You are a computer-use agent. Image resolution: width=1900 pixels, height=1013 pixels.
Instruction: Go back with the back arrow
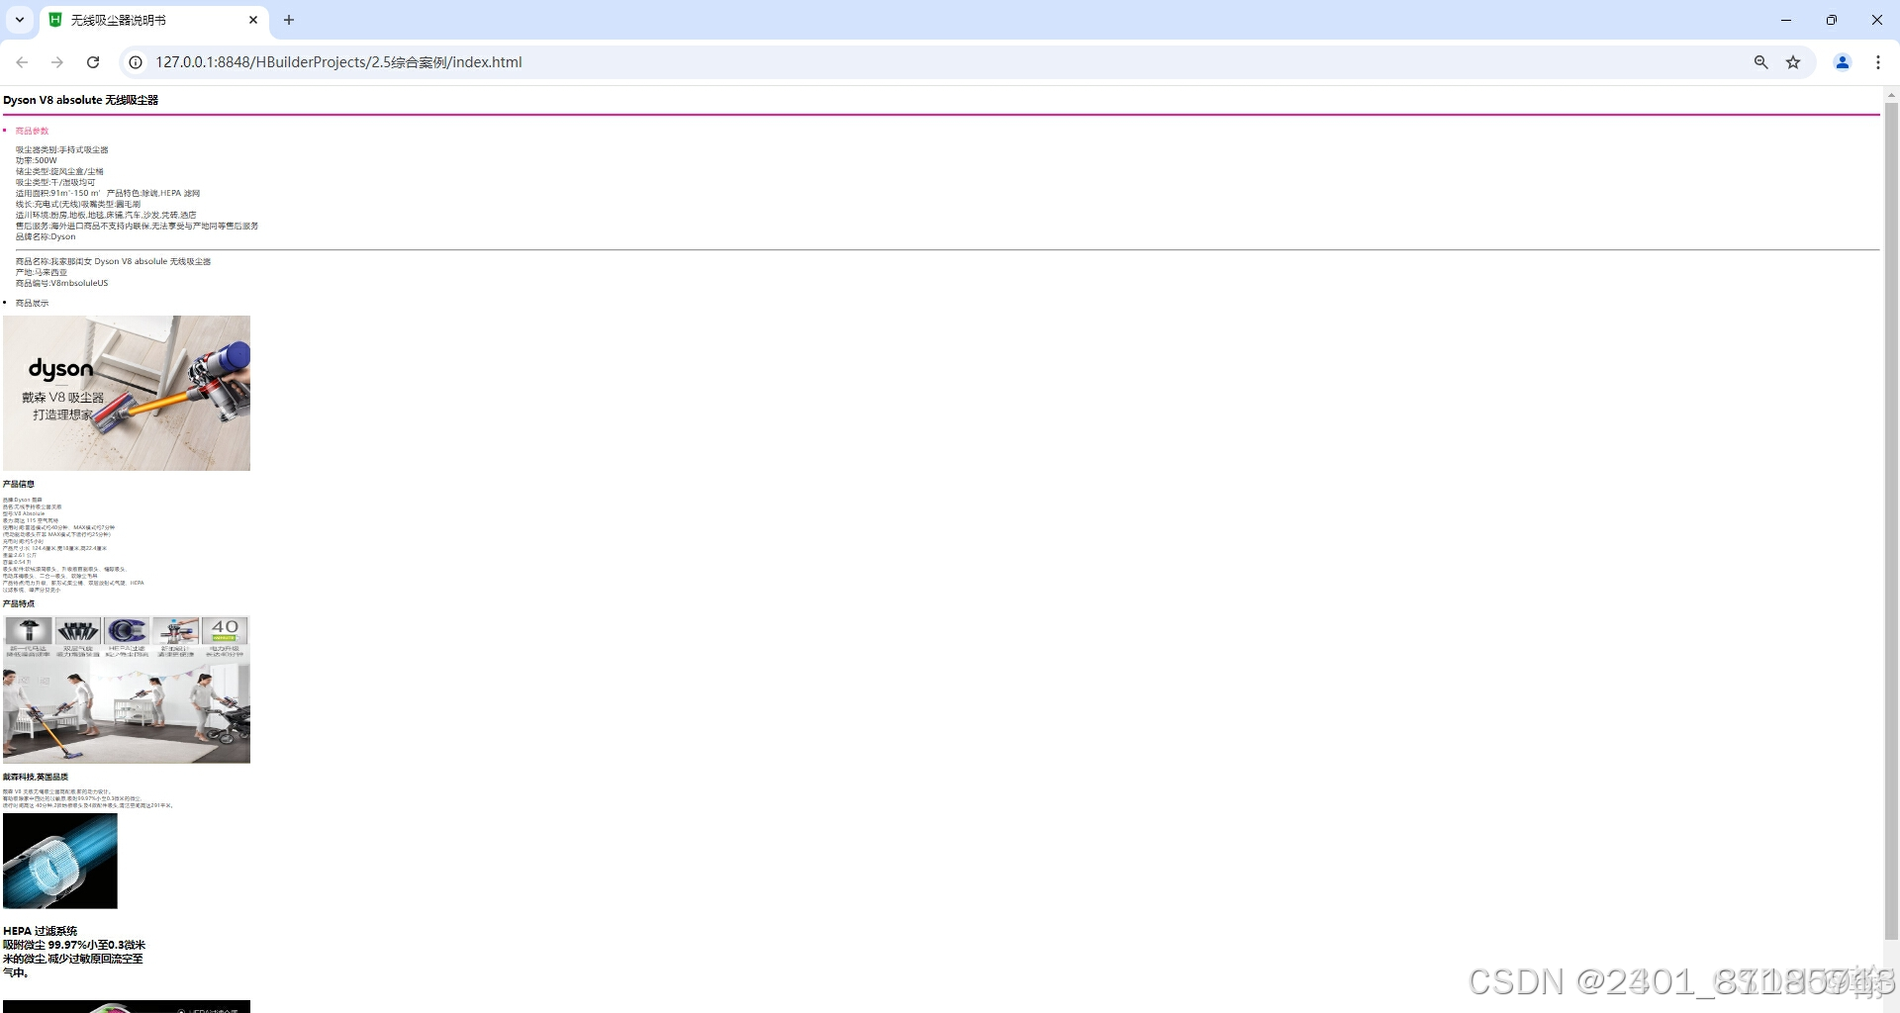point(22,62)
